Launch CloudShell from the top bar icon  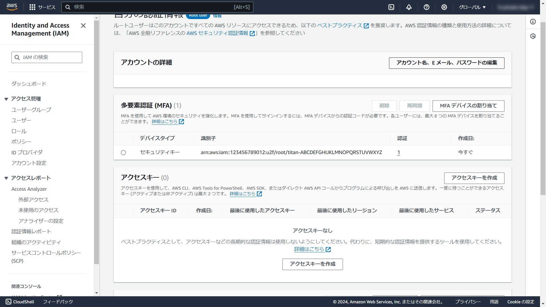click(x=391, y=7)
